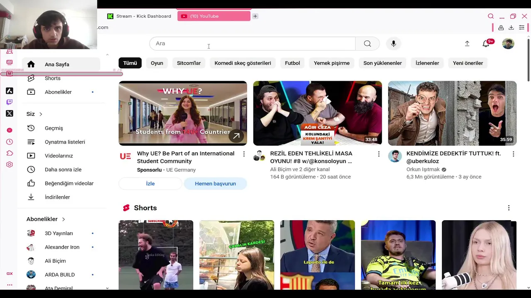Viewport: 531px width, 298px height.
Task: Filter by Komedi skeç gösterileri chip
Action: (243, 63)
